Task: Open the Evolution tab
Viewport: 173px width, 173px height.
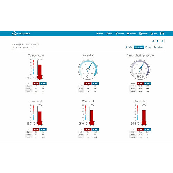Action: point(158,47)
